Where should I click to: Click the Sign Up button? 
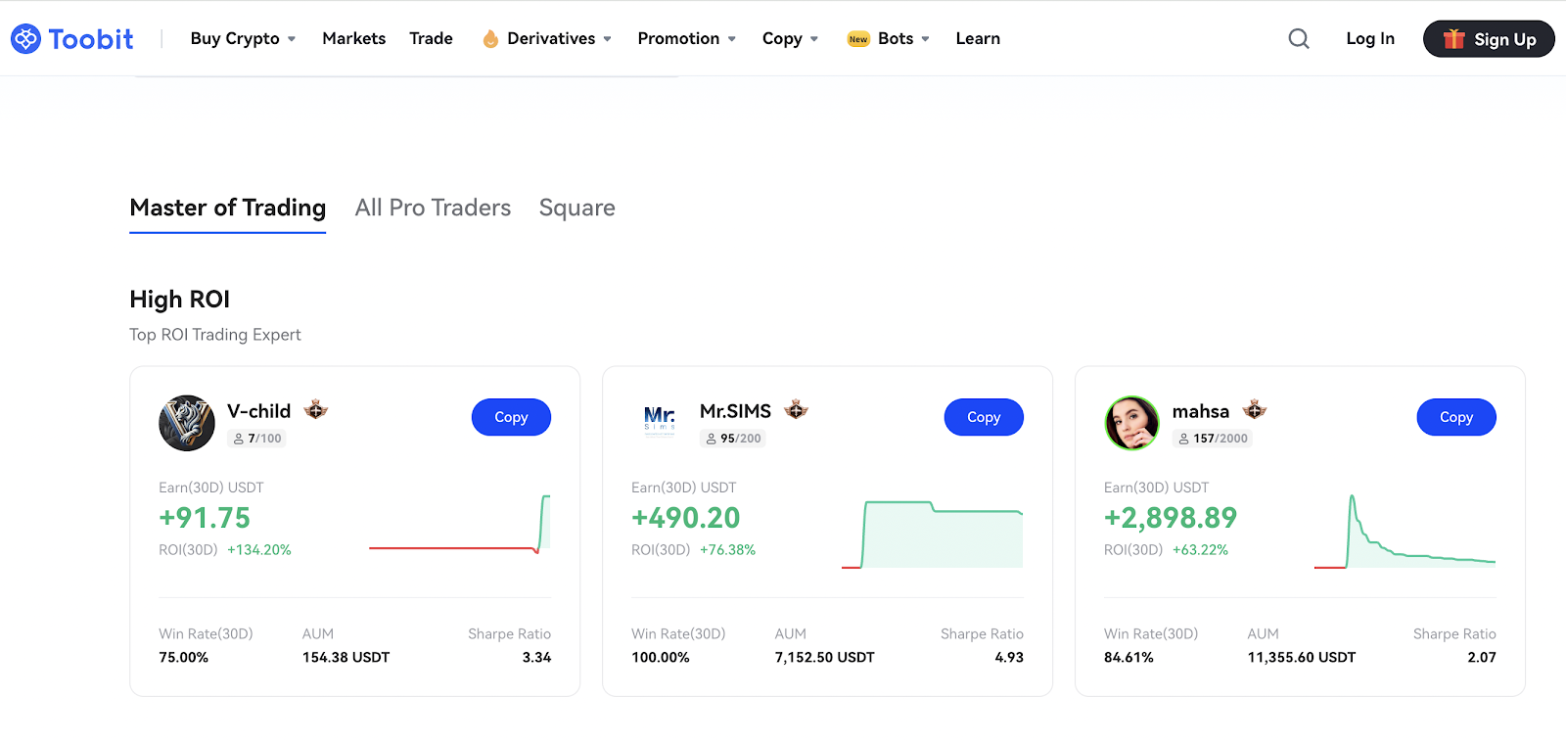(x=1489, y=38)
